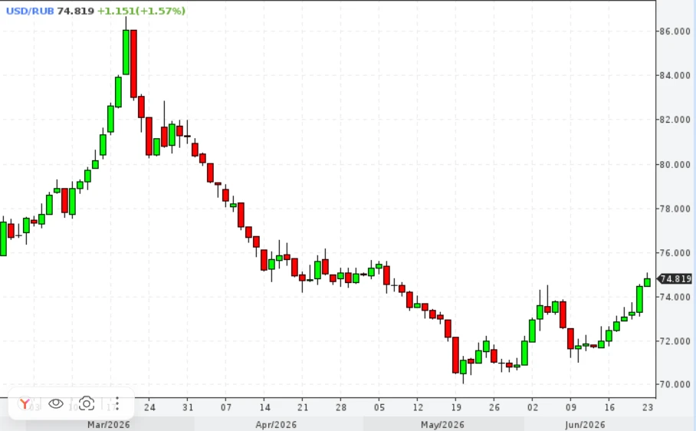The image size is (696, 431).
Task: Click the date label 05 on time axis
Action: pos(379,407)
